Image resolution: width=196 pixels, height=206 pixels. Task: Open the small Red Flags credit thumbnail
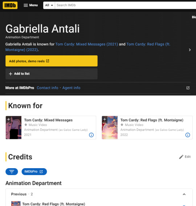[16, 203]
